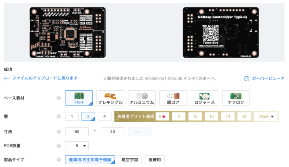The width and height of the screenshot is (289, 167).
Task: Expand the More layers dropdown
Action: tap(266, 116)
